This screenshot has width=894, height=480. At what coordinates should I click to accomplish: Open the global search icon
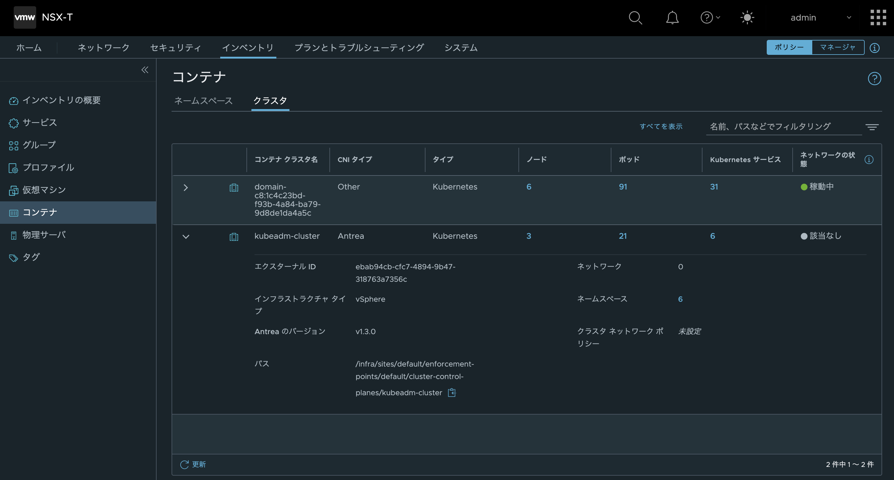point(635,17)
